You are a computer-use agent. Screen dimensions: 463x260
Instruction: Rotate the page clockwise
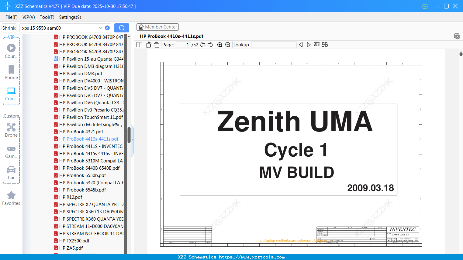(157, 45)
